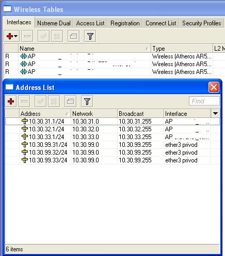The width and height of the screenshot is (225, 256).
Task: Click broadcast cell 10.30.31.255
Action: [135, 122]
